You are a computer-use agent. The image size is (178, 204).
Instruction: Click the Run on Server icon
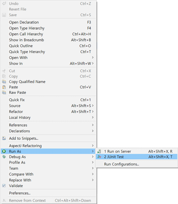pyautogui.click(x=99, y=151)
